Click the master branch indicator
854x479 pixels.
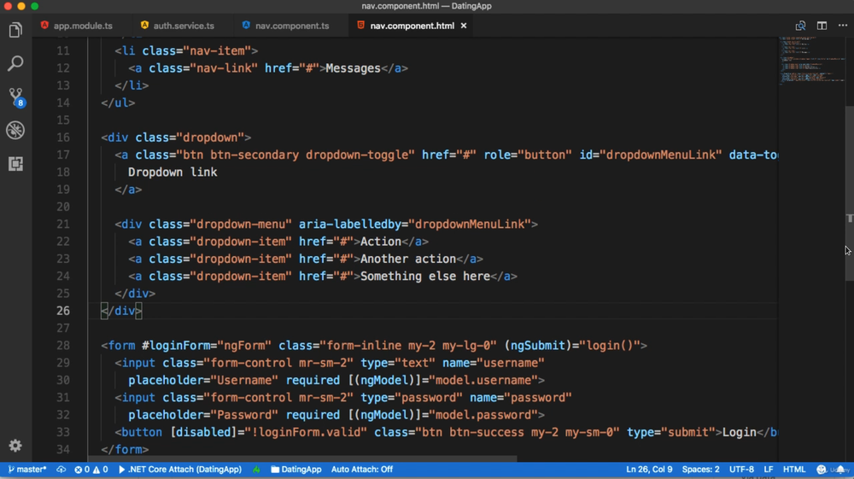click(27, 470)
